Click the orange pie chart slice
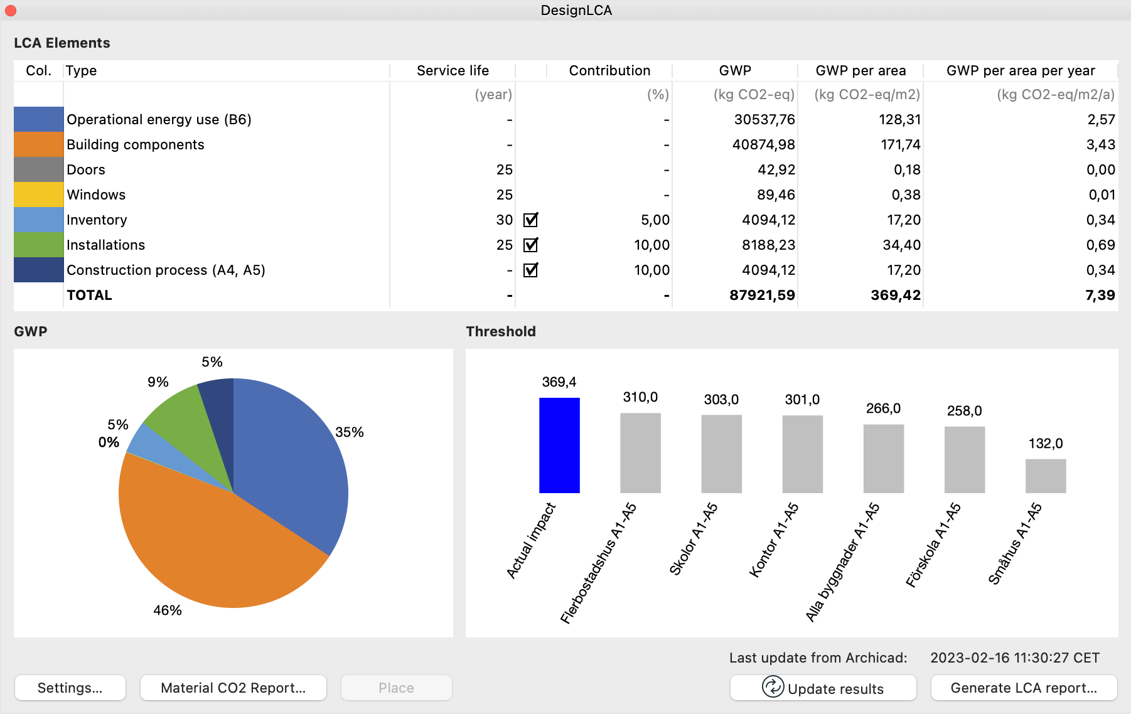Image resolution: width=1131 pixels, height=714 pixels. 213,540
